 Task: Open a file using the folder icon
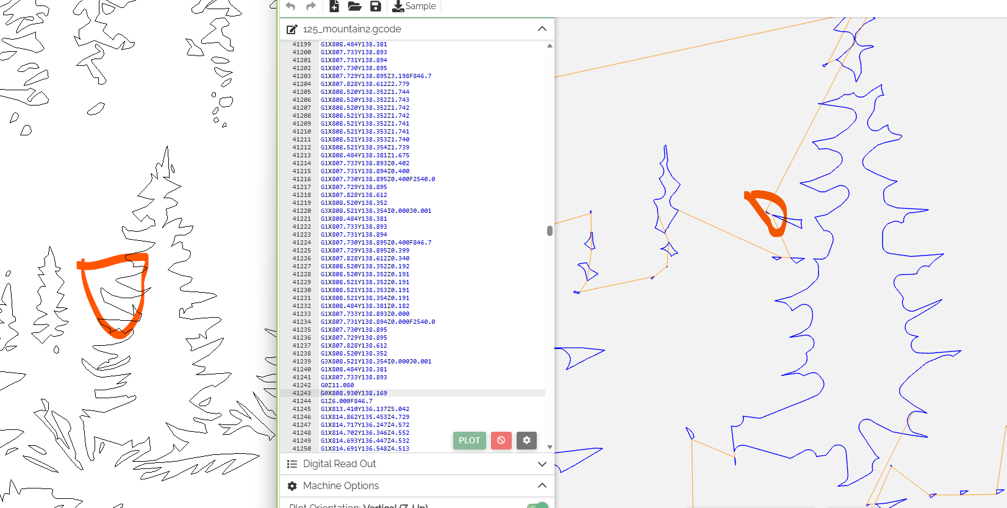pos(354,6)
